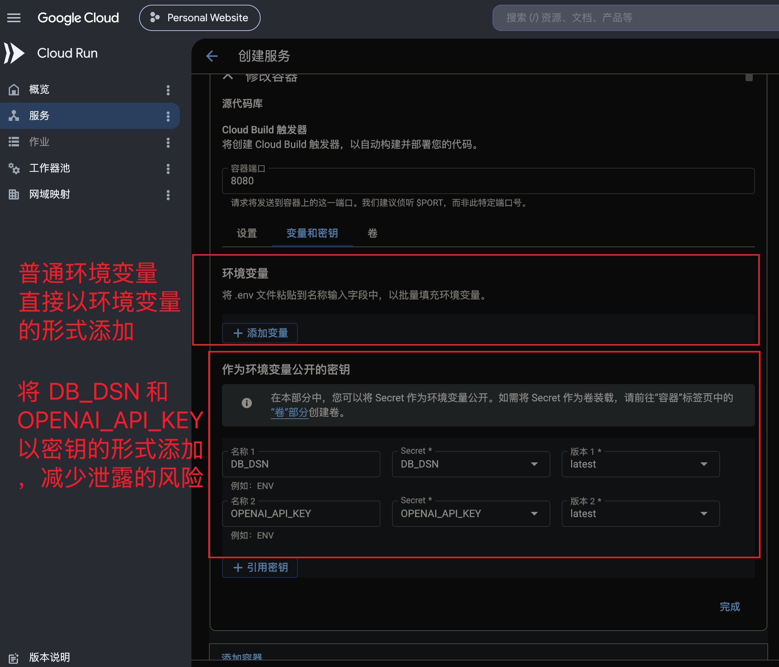Click the 概览 home icon
The height and width of the screenshot is (667, 779).
click(x=14, y=90)
